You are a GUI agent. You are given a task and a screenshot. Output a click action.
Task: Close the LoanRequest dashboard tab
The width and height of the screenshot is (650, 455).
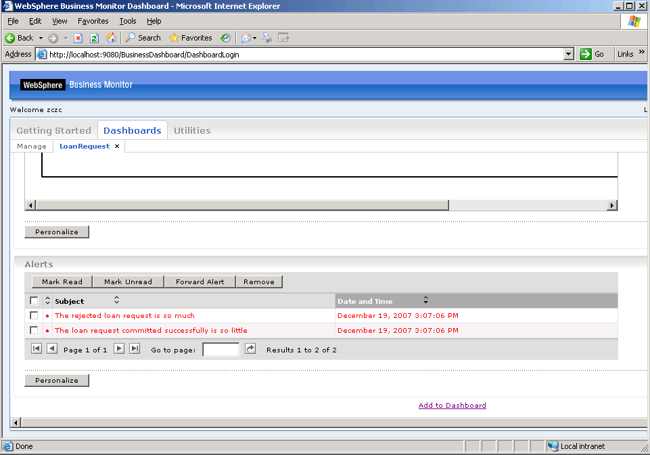tap(117, 146)
